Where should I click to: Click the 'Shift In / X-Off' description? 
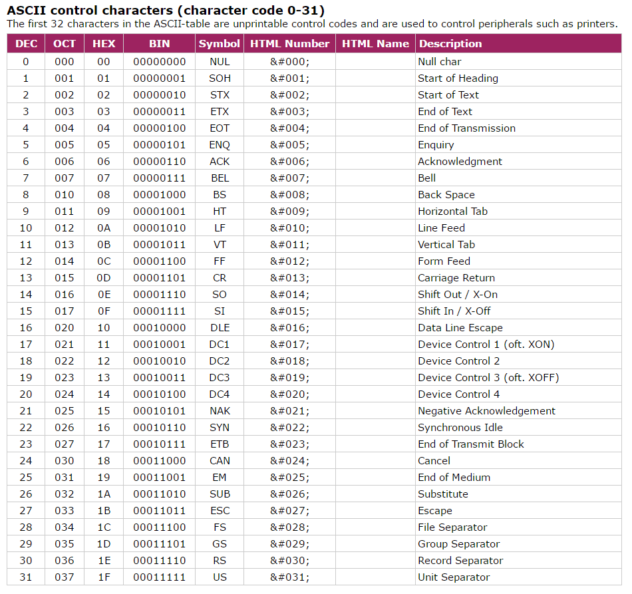click(454, 311)
